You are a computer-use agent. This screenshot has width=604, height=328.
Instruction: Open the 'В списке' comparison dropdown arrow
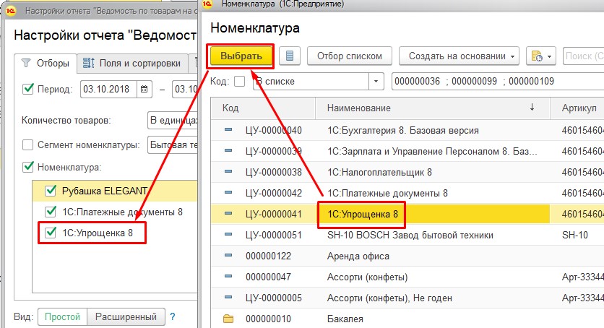tap(376, 81)
